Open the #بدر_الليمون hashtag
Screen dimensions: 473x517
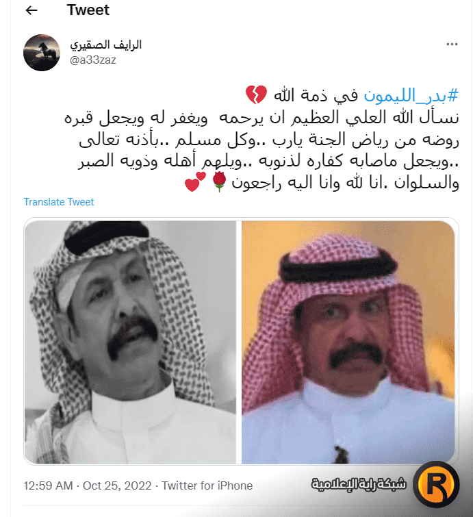[411, 96]
